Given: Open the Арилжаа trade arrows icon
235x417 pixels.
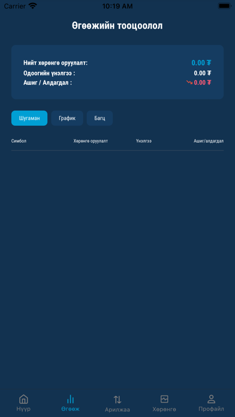Looking at the screenshot, I should (x=117, y=399).
